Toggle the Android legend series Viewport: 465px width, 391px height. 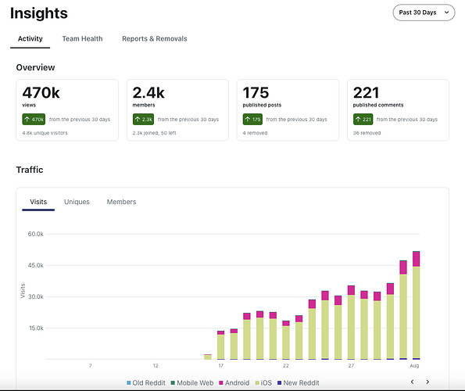(234, 382)
